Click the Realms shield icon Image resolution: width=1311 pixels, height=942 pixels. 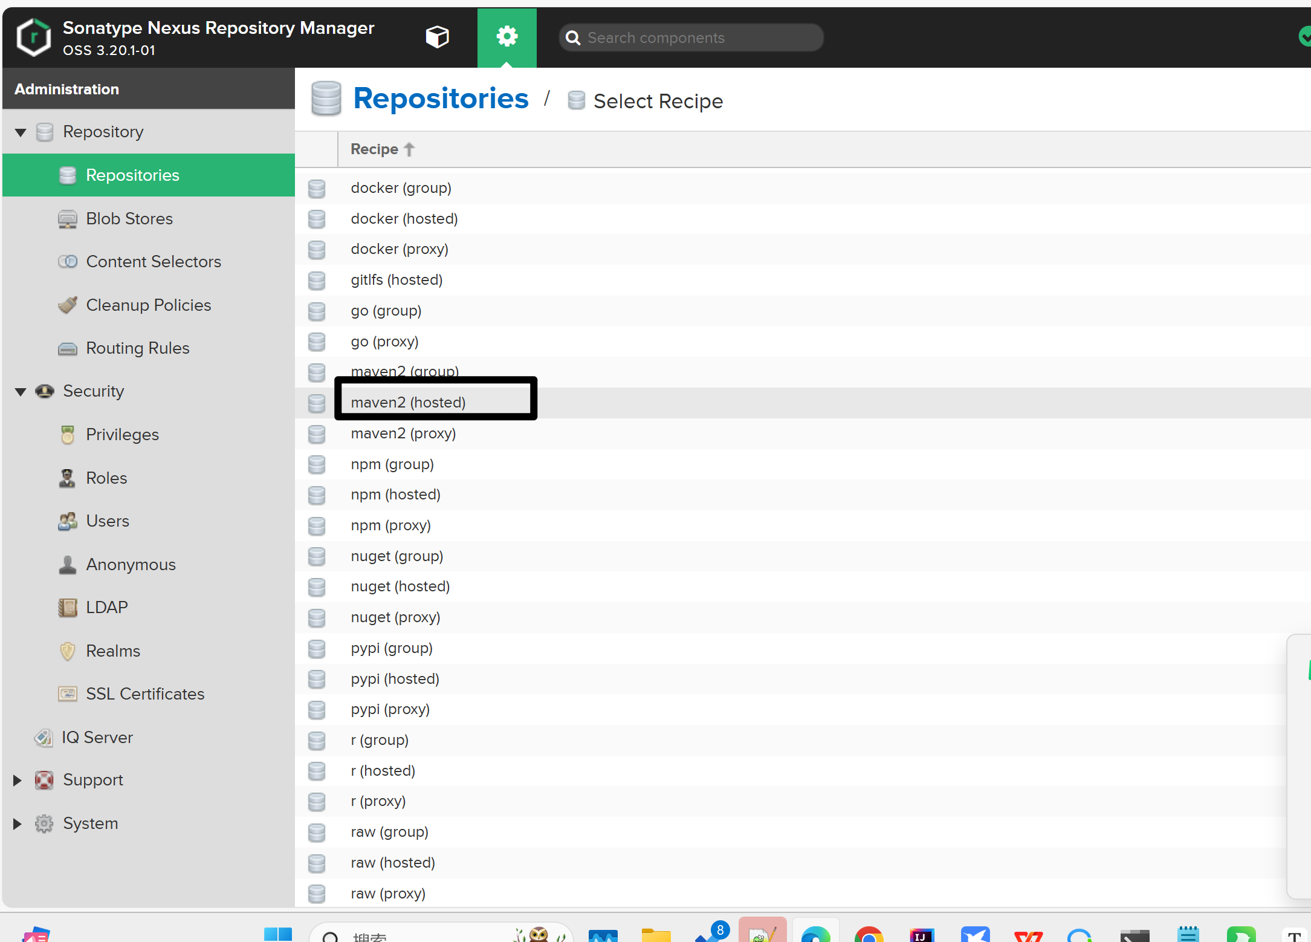click(x=68, y=651)
